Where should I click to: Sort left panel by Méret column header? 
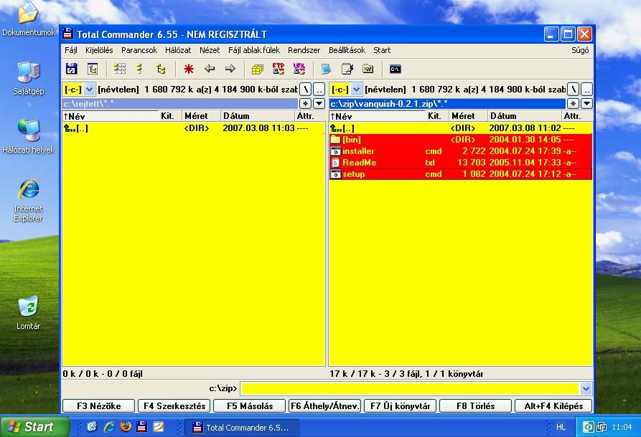pos(201,116)
